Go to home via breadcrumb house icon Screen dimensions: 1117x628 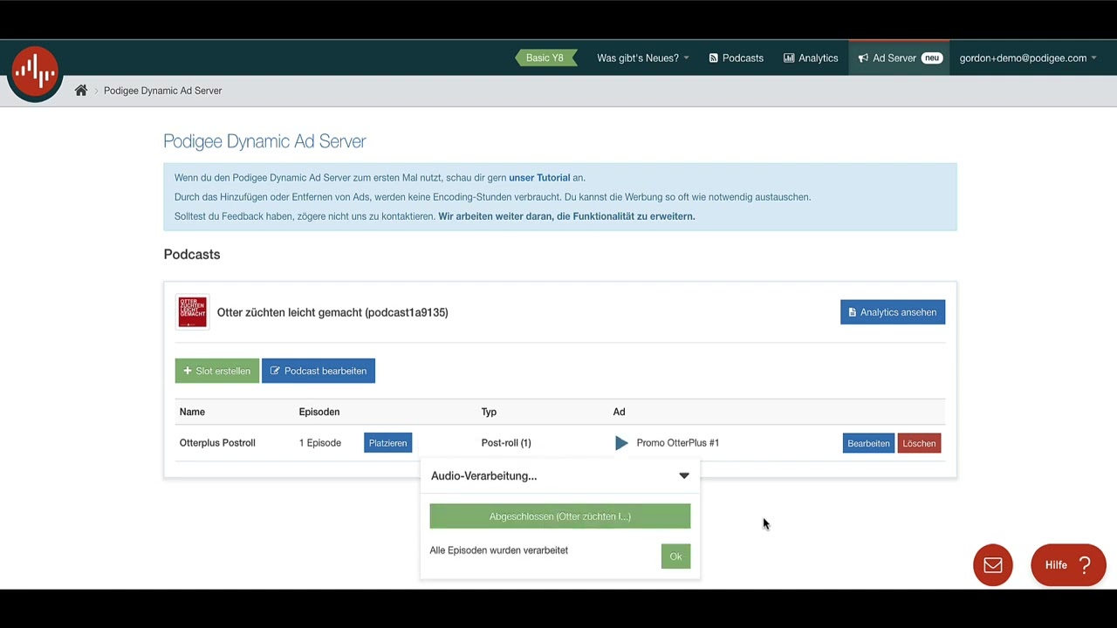pyautogui.click(x=81, y=91)
